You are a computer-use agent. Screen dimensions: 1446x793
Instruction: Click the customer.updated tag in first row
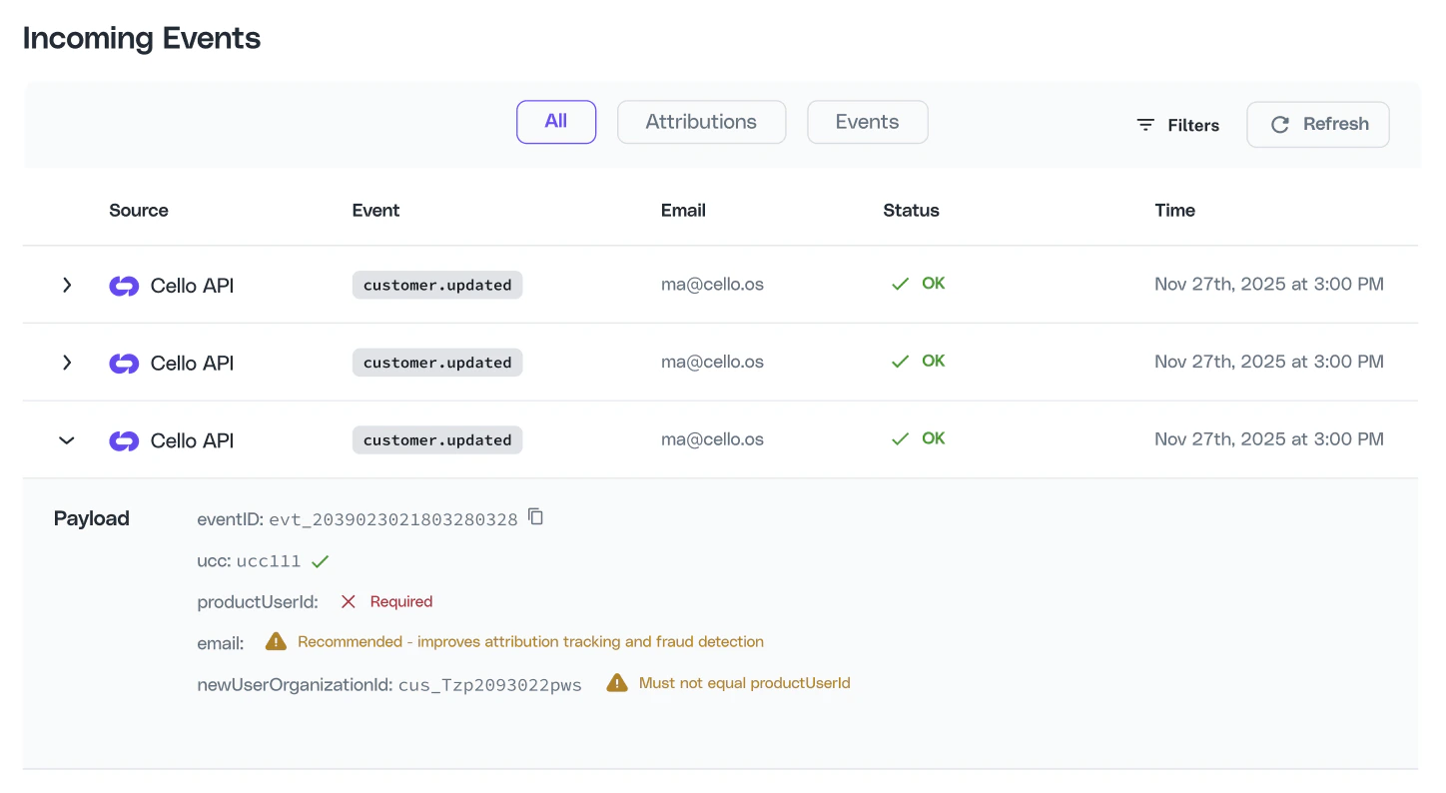coord(437,285)
